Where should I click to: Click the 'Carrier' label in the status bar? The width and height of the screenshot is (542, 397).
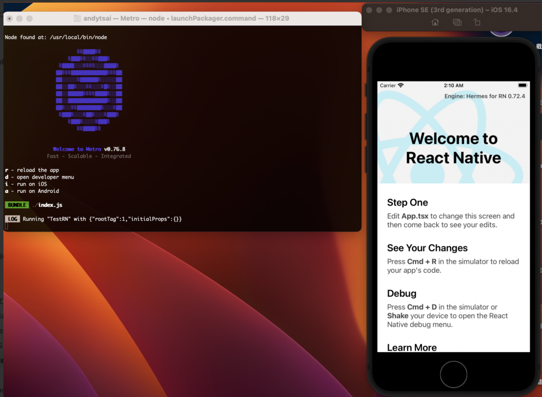tap(387, 85)
